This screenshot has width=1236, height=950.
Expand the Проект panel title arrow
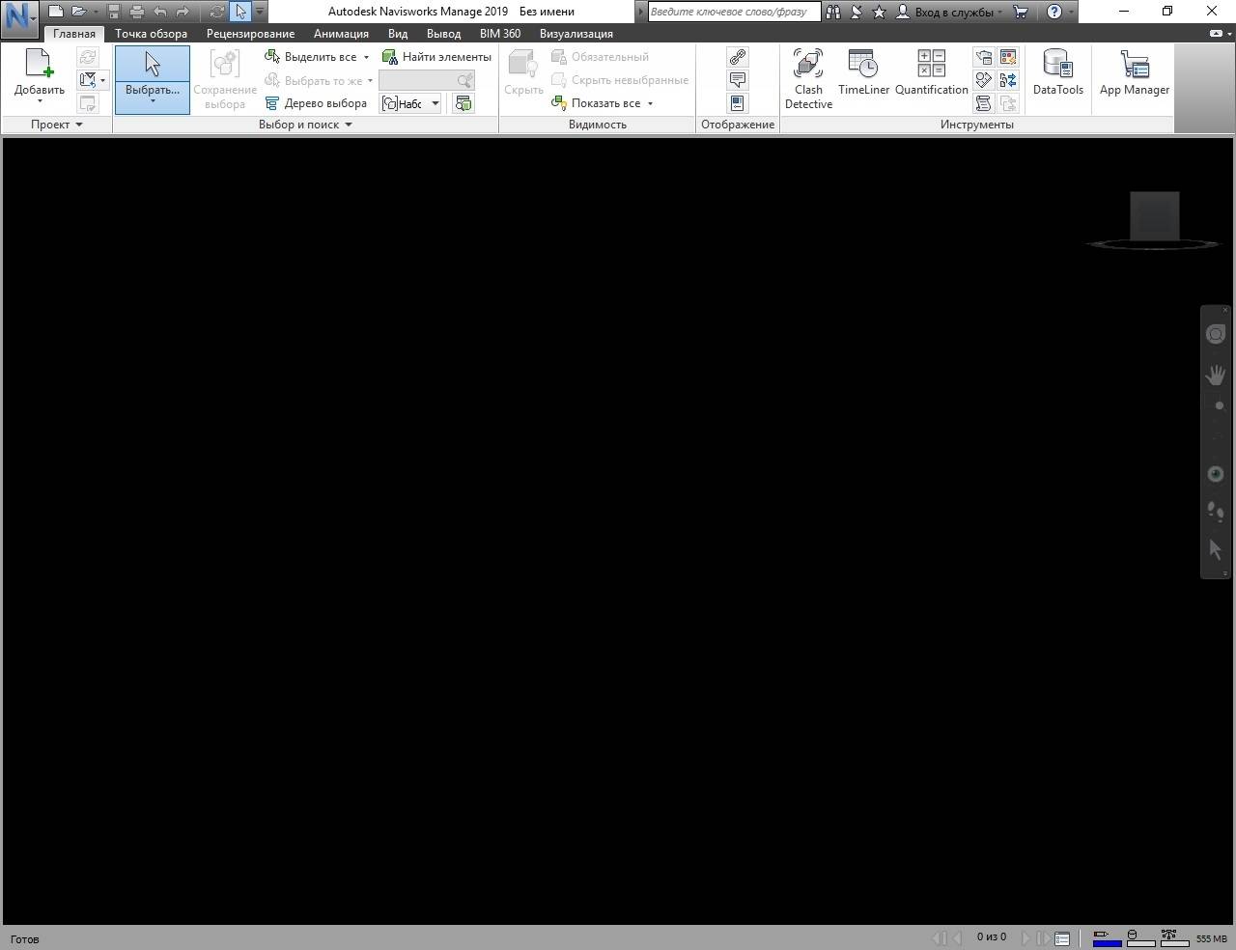tap(79, 125)
